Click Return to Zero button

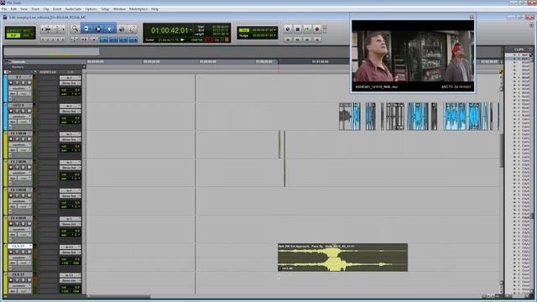[288, 39]
